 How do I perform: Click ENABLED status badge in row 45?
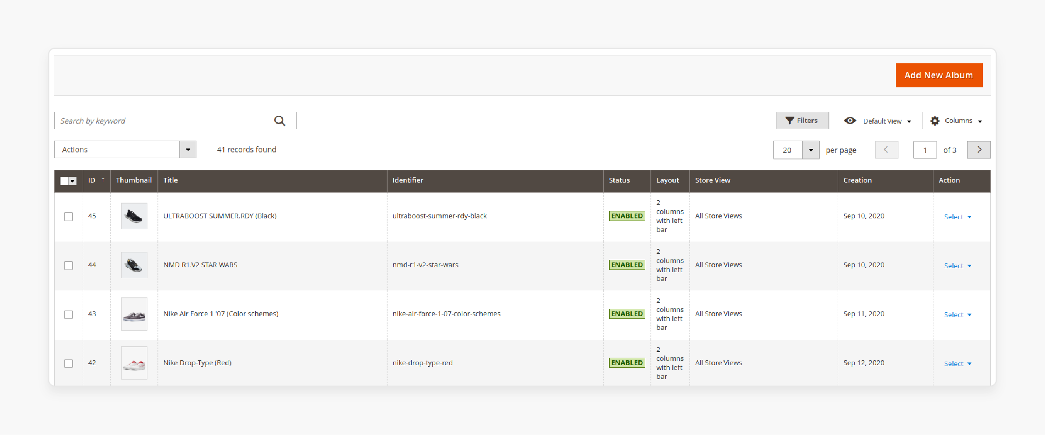tap(627, 216)
